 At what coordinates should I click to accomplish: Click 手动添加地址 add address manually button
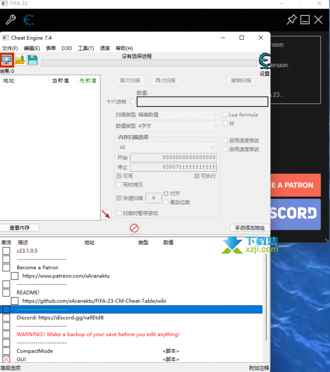(x=250, y=228)
